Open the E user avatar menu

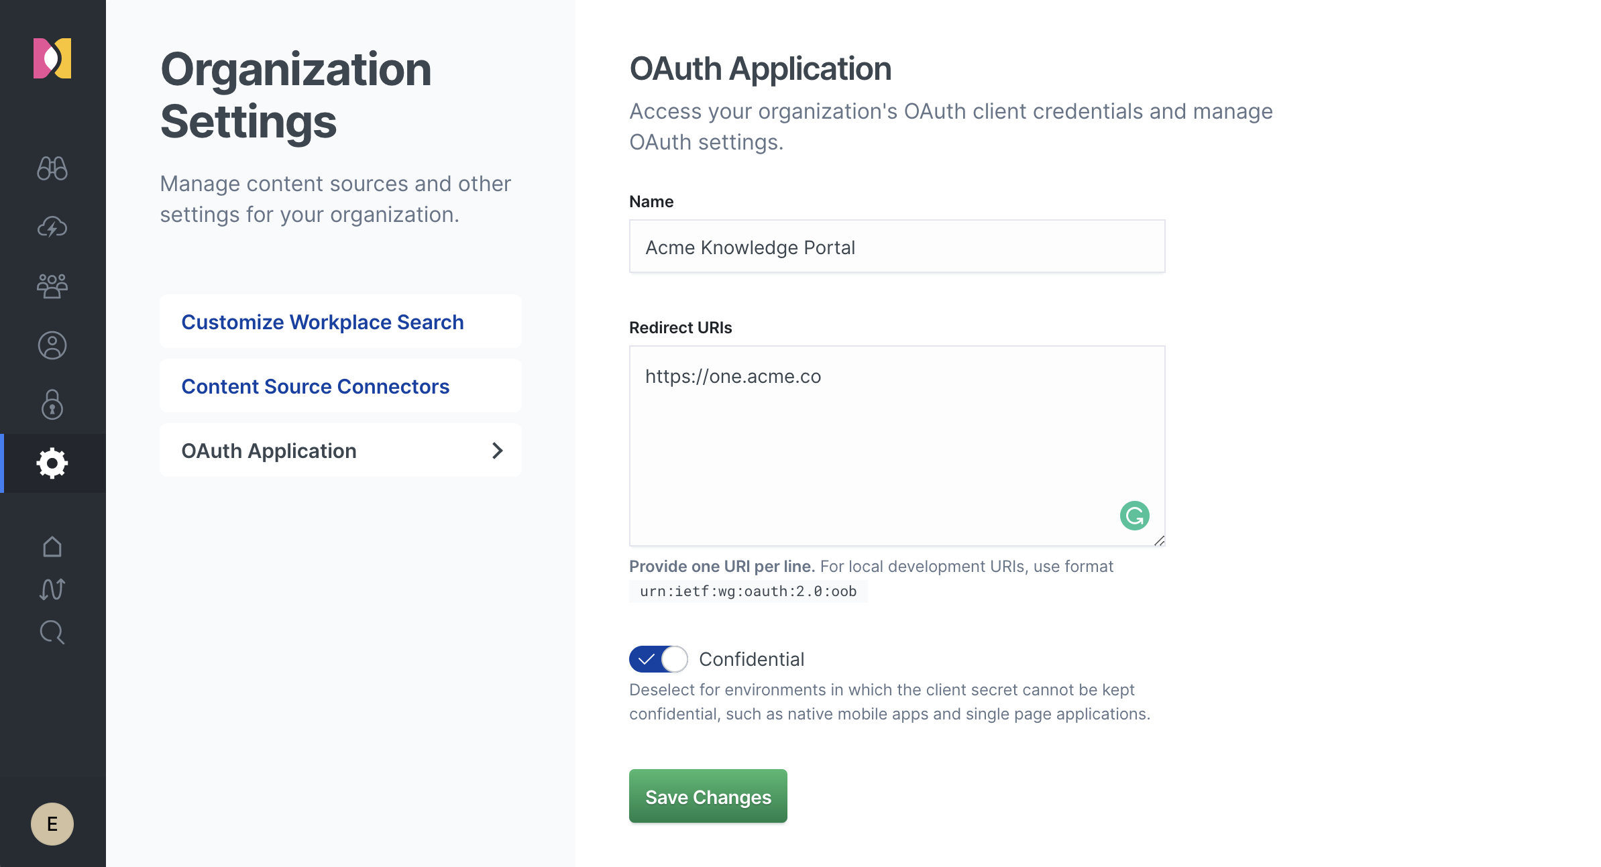[52, 824]
